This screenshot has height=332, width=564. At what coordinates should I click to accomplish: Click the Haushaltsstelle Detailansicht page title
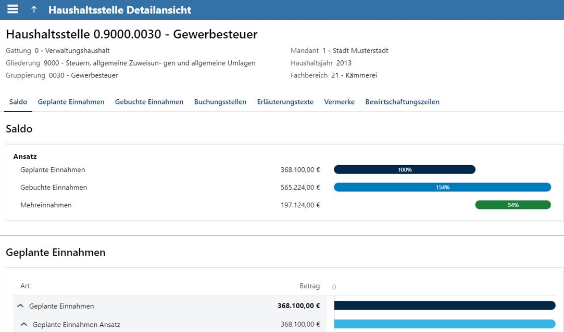point(119,10)
